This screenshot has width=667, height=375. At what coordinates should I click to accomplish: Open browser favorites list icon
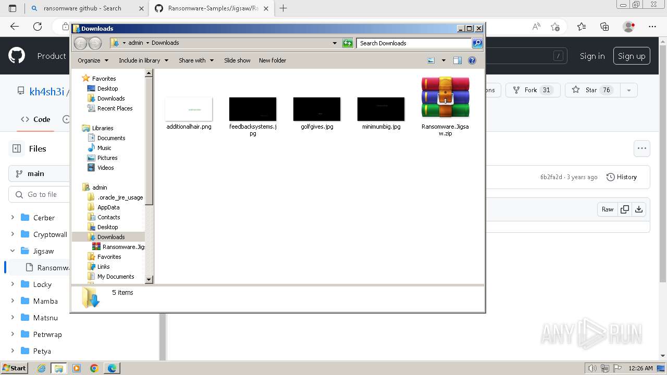582,27
